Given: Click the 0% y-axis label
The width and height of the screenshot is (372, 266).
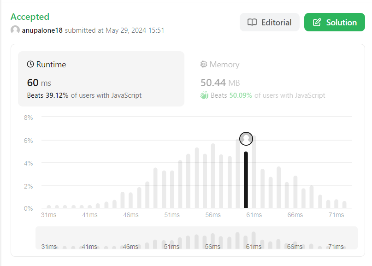Looking at the screenshot, I should point(28,208).
